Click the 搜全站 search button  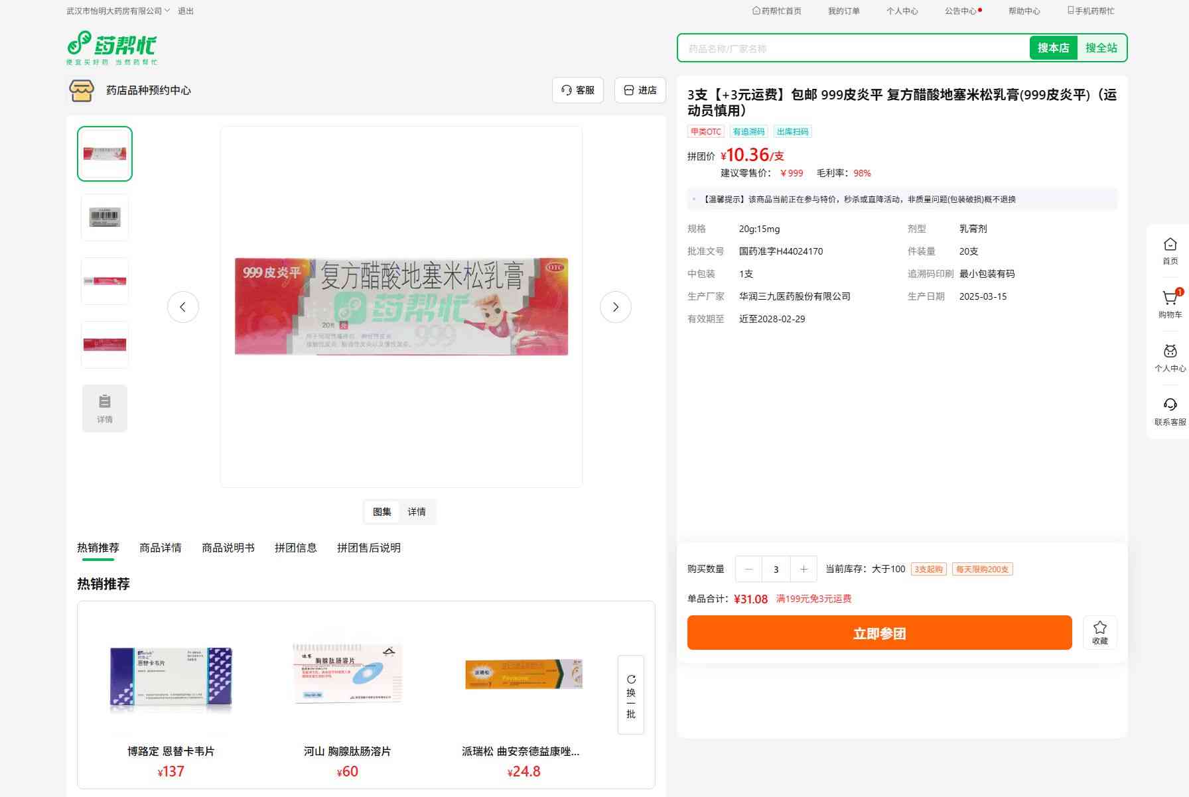click(x=1101, y=48)
